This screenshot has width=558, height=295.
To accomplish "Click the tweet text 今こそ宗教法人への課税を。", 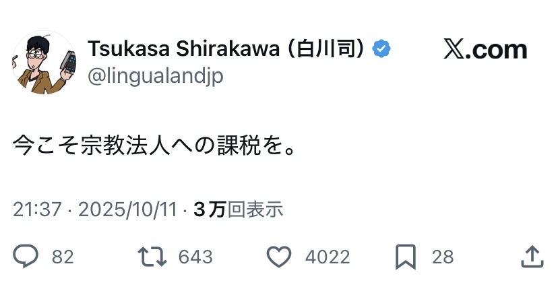I will pos(154,145).
